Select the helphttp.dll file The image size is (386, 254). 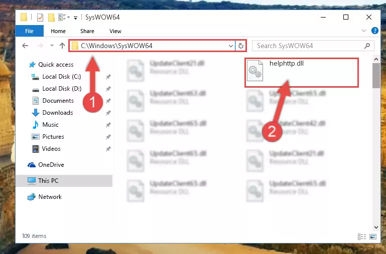tap(302, 73)
